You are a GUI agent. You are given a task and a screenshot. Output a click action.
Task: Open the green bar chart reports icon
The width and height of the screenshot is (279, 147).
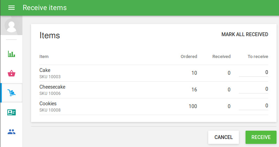click(12, 54)
